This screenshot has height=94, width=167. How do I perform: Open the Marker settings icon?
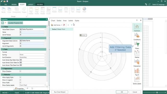tap(137, 54)
